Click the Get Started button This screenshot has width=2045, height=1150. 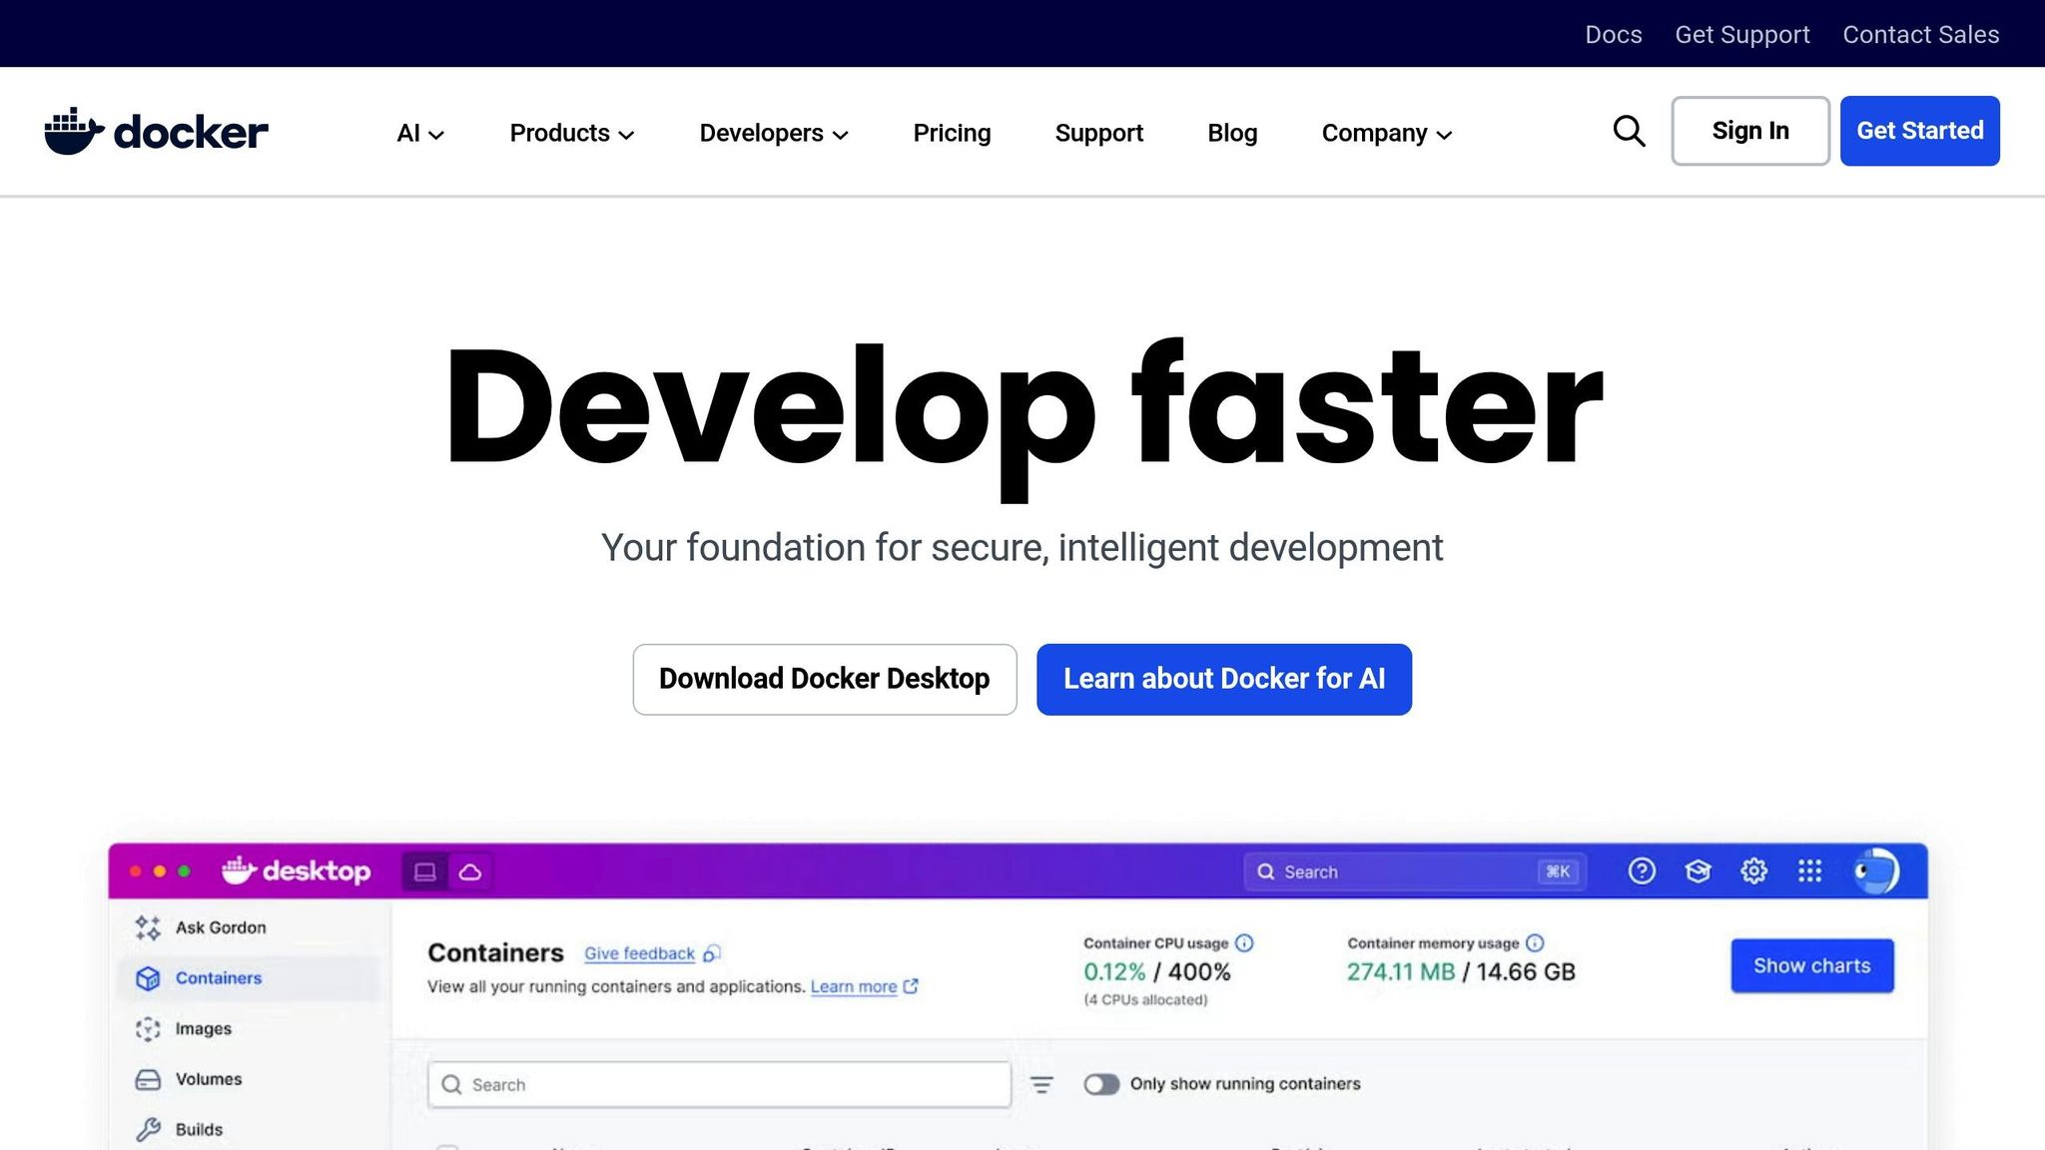1920,131
